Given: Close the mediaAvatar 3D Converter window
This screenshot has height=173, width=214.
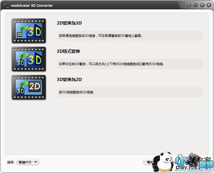Looking at the screenshot, I should [x=209, y=5].
